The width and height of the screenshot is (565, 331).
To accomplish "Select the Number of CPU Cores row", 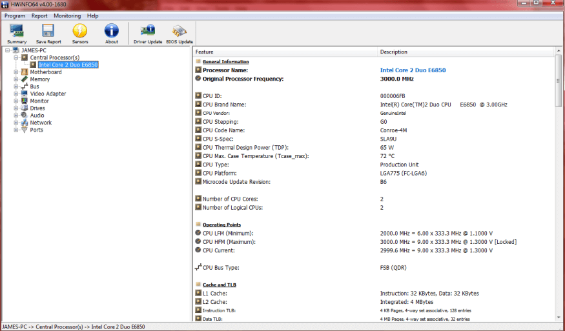I will [x=374, y=199].
